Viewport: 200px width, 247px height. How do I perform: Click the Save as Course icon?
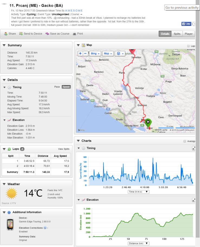47,34
